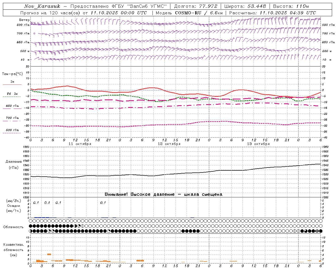
Task: Click the 0.1 precipitation value near hour 21
Action: pos(103,203)
